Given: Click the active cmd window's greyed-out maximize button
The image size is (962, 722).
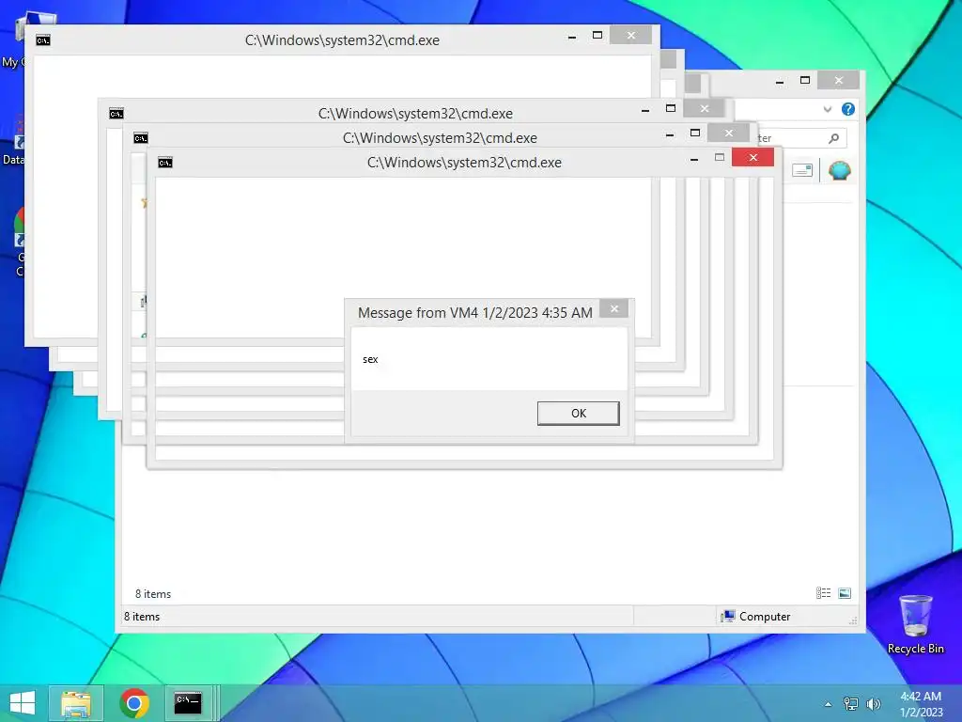Looking at the screenshot, I should pos(719,158).
